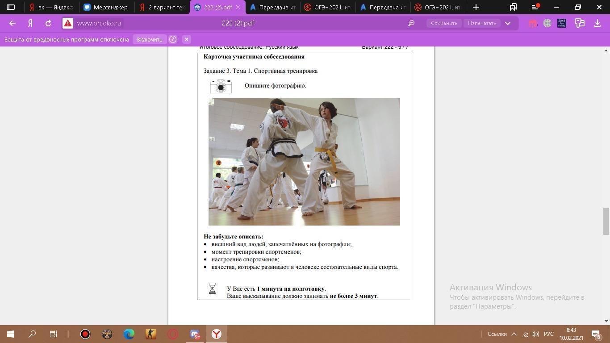Click the bullet about 'внешний вид людей'
The image size is (610, 343).
tap(281, 244)
